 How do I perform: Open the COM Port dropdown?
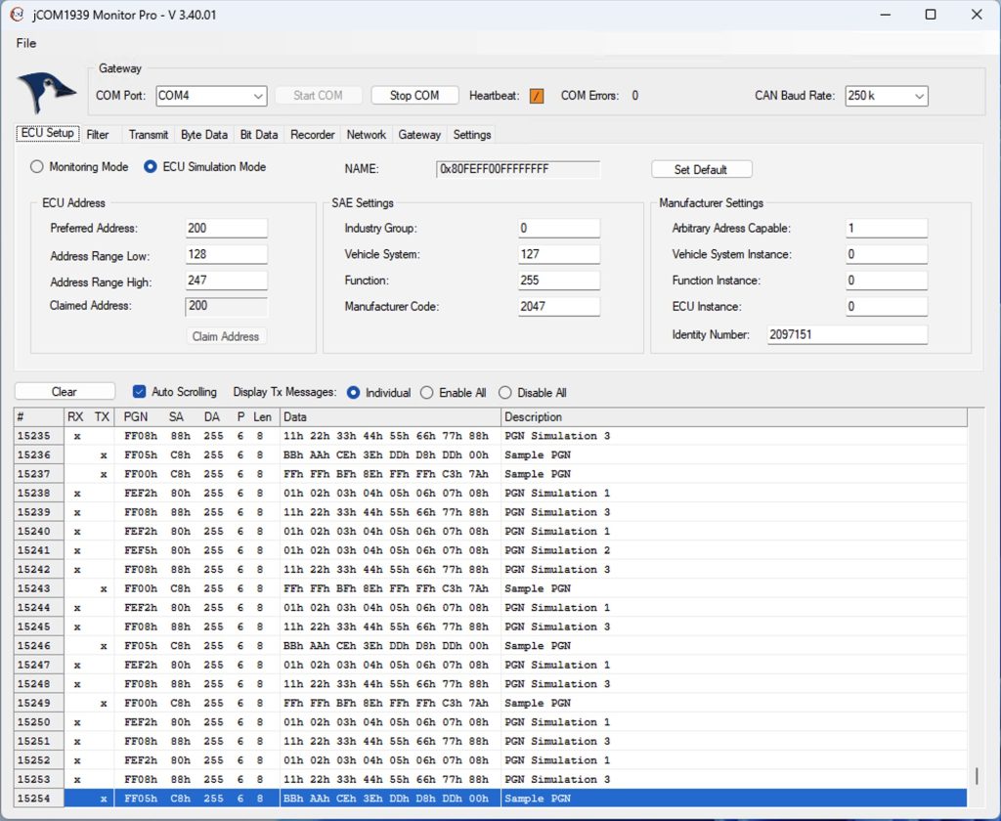[x=259, y=96]
